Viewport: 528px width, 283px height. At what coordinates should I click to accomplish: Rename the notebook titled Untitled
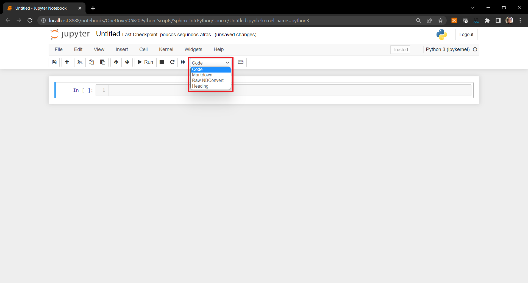(108, 34)
